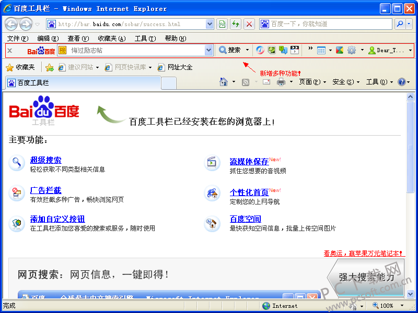Click the Print icon in command bar

point(281,82)
